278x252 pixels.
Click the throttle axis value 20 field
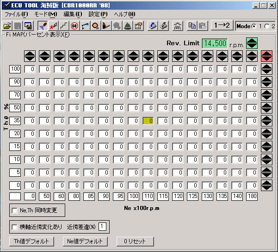15,133
